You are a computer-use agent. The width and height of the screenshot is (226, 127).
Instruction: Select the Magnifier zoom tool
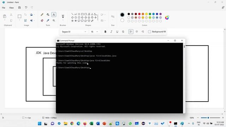click(x=54, y=20)
